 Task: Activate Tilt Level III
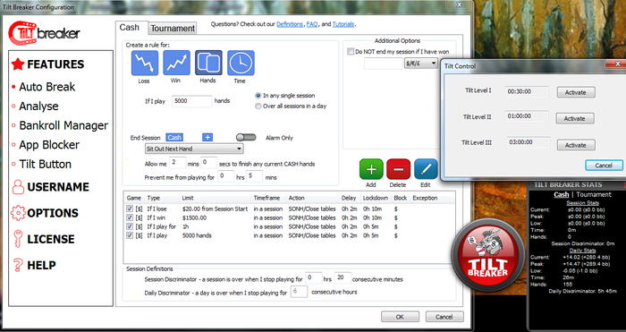click(576, 145)
